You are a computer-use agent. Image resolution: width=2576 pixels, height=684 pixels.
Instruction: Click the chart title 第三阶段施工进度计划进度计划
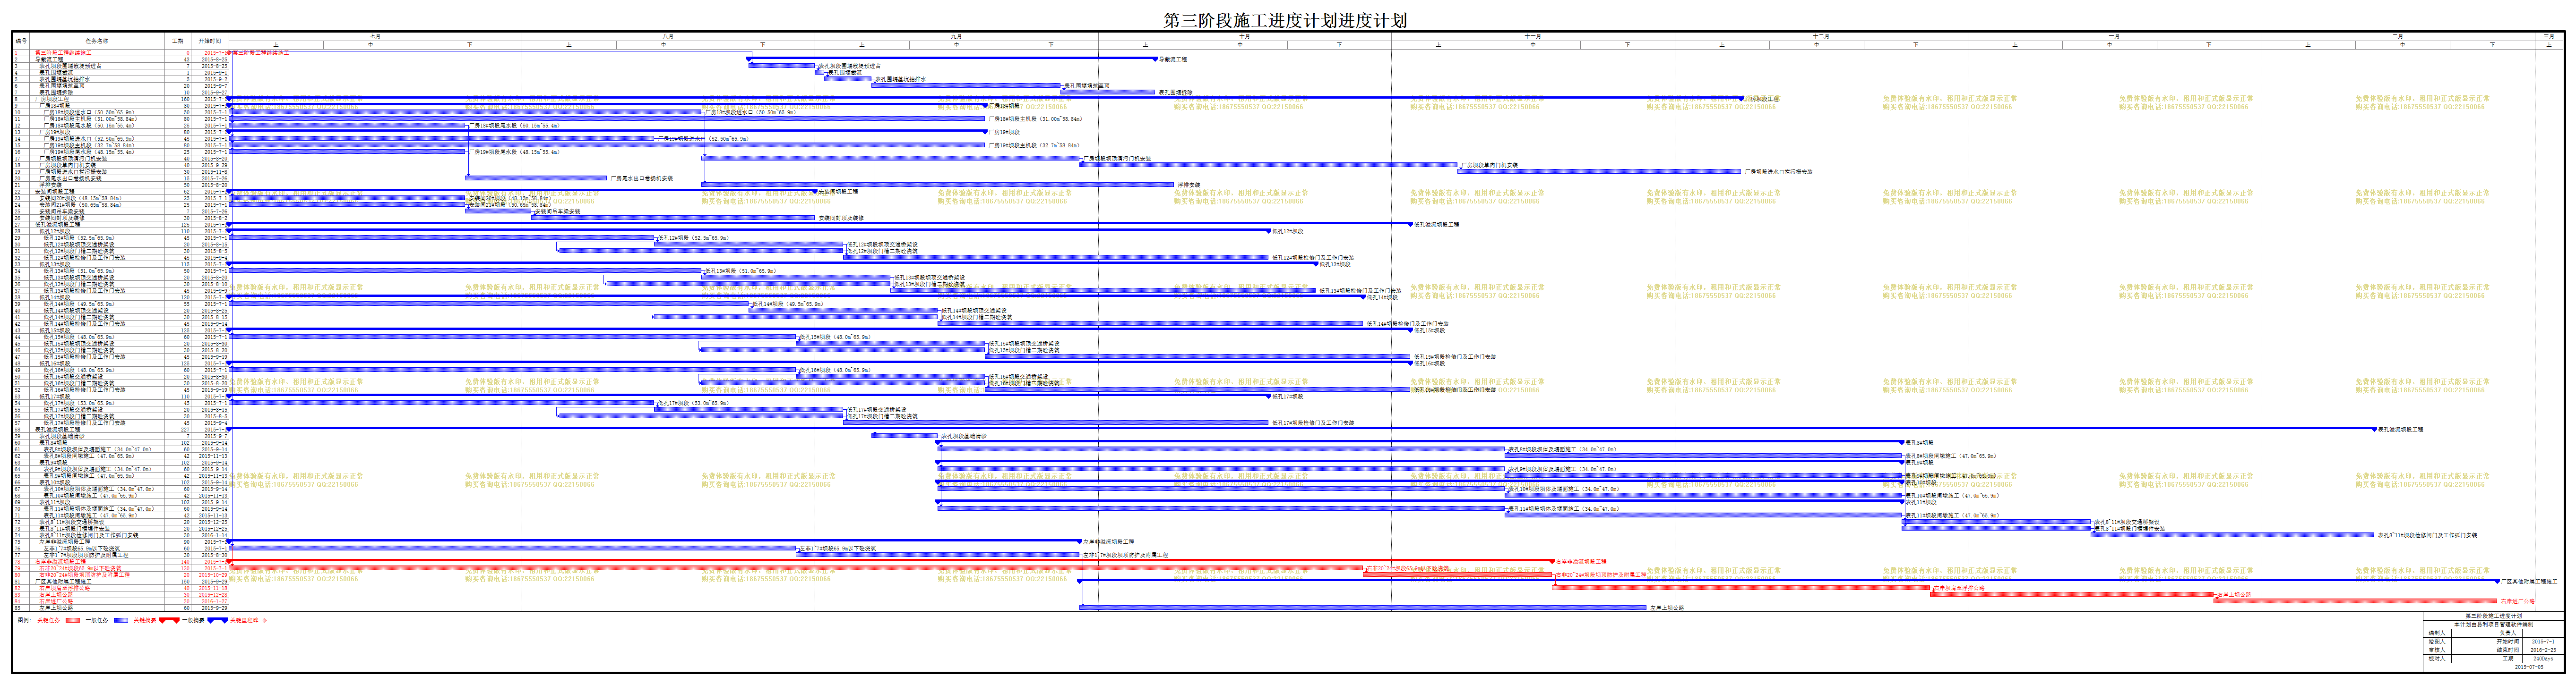(x=1285, y=20)
